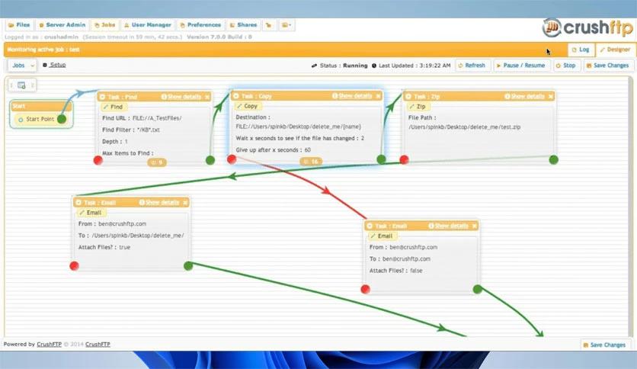
Task: Click the Zip 'test.zip' file path text
Action: (464, 127)
